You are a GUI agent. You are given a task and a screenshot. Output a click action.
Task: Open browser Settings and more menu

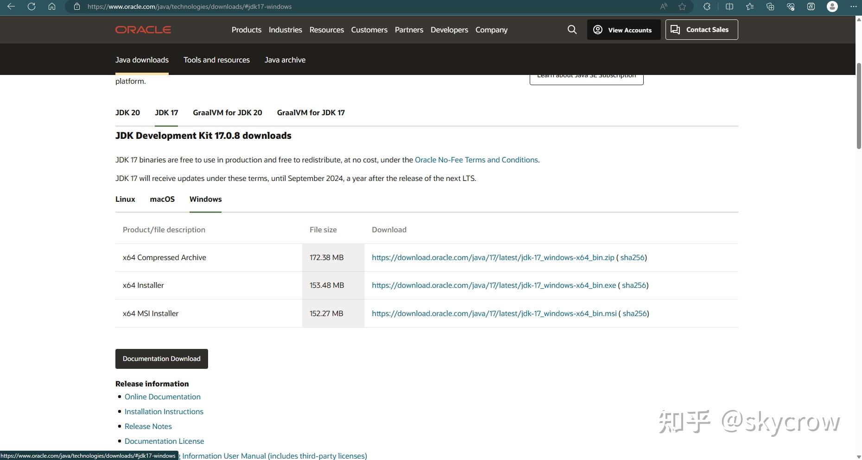[853, 6]
